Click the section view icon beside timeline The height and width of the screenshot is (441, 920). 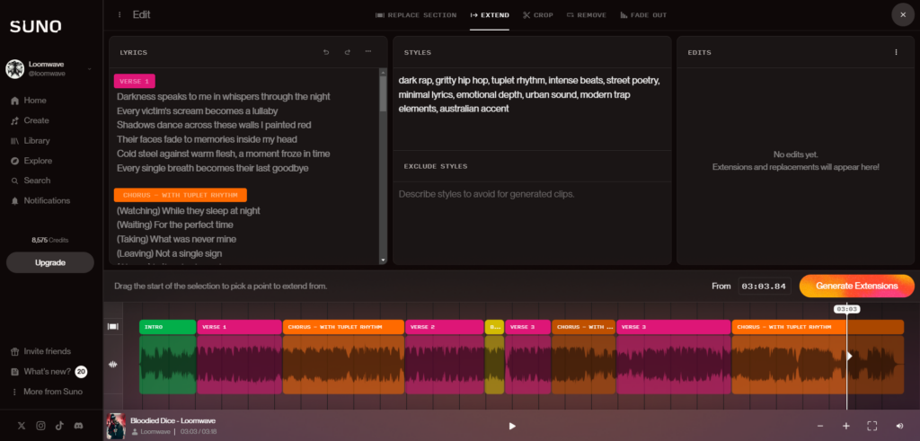pos(112,327)
